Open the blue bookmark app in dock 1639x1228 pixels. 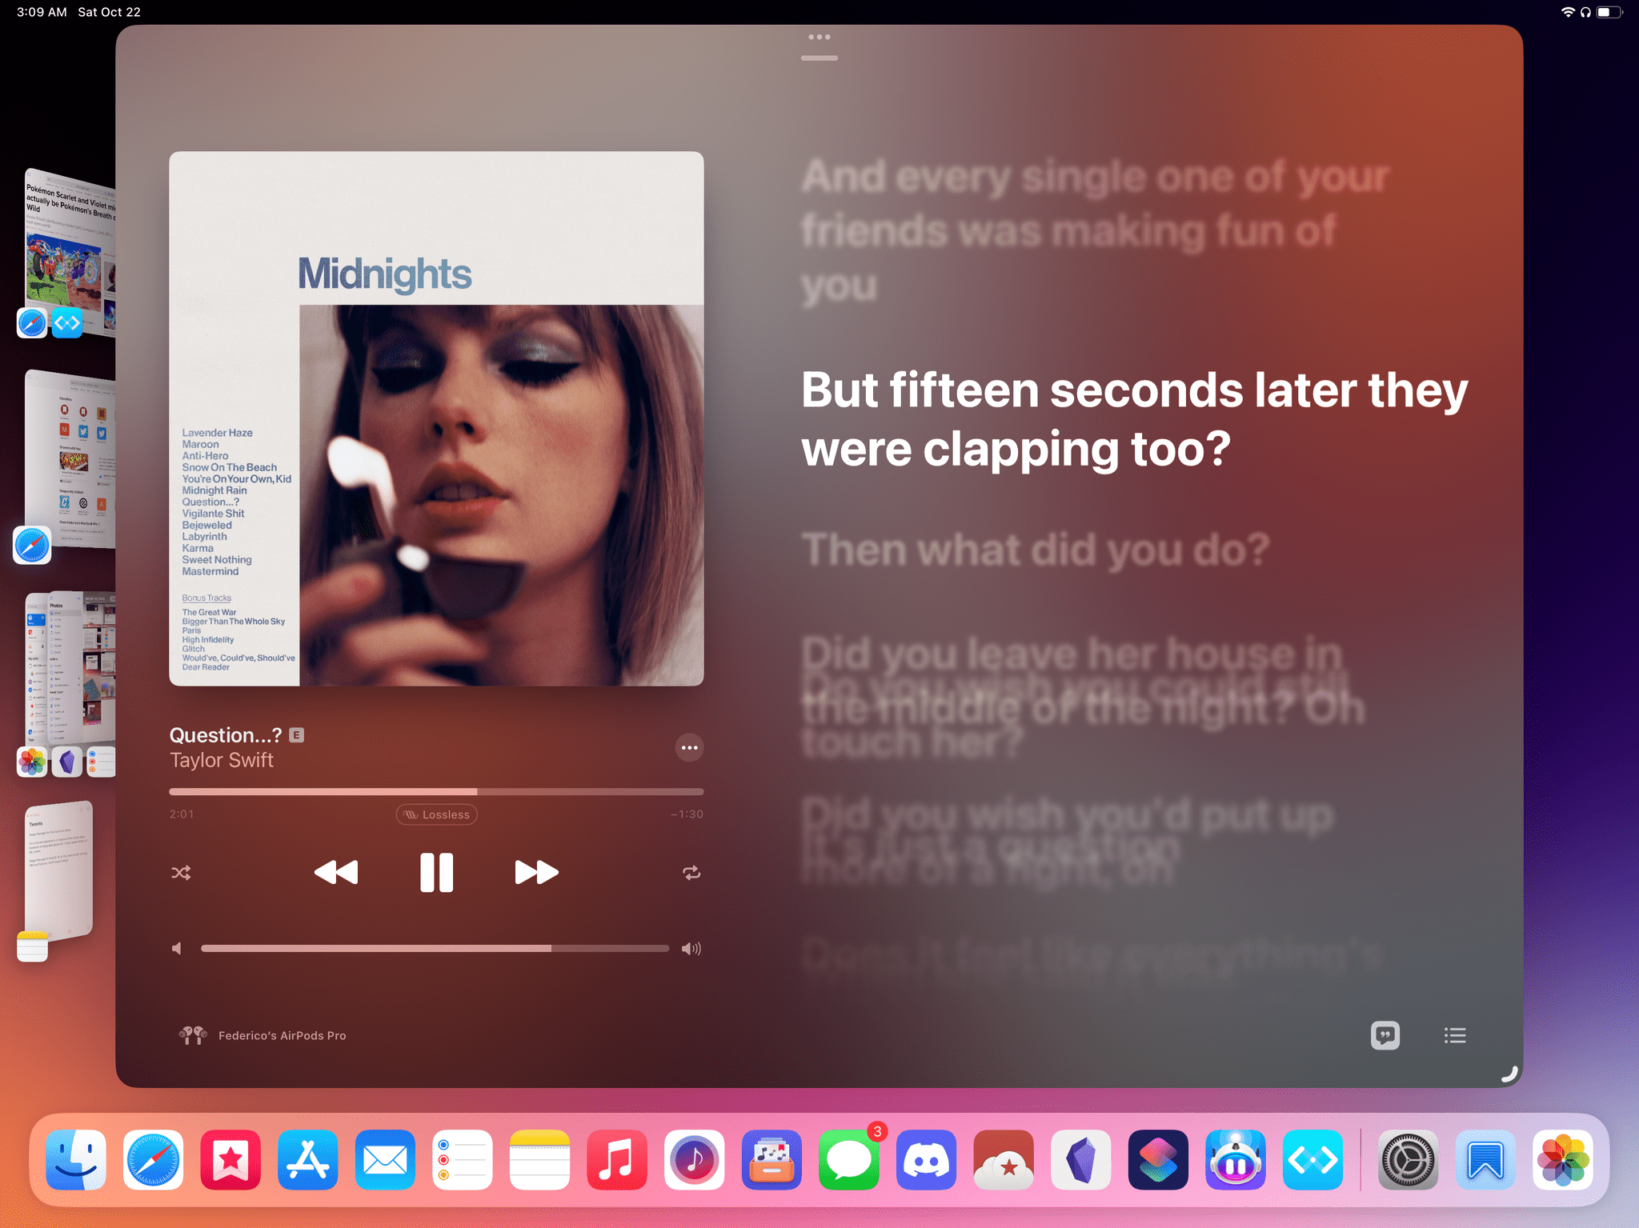(x=1485, y=1160)
